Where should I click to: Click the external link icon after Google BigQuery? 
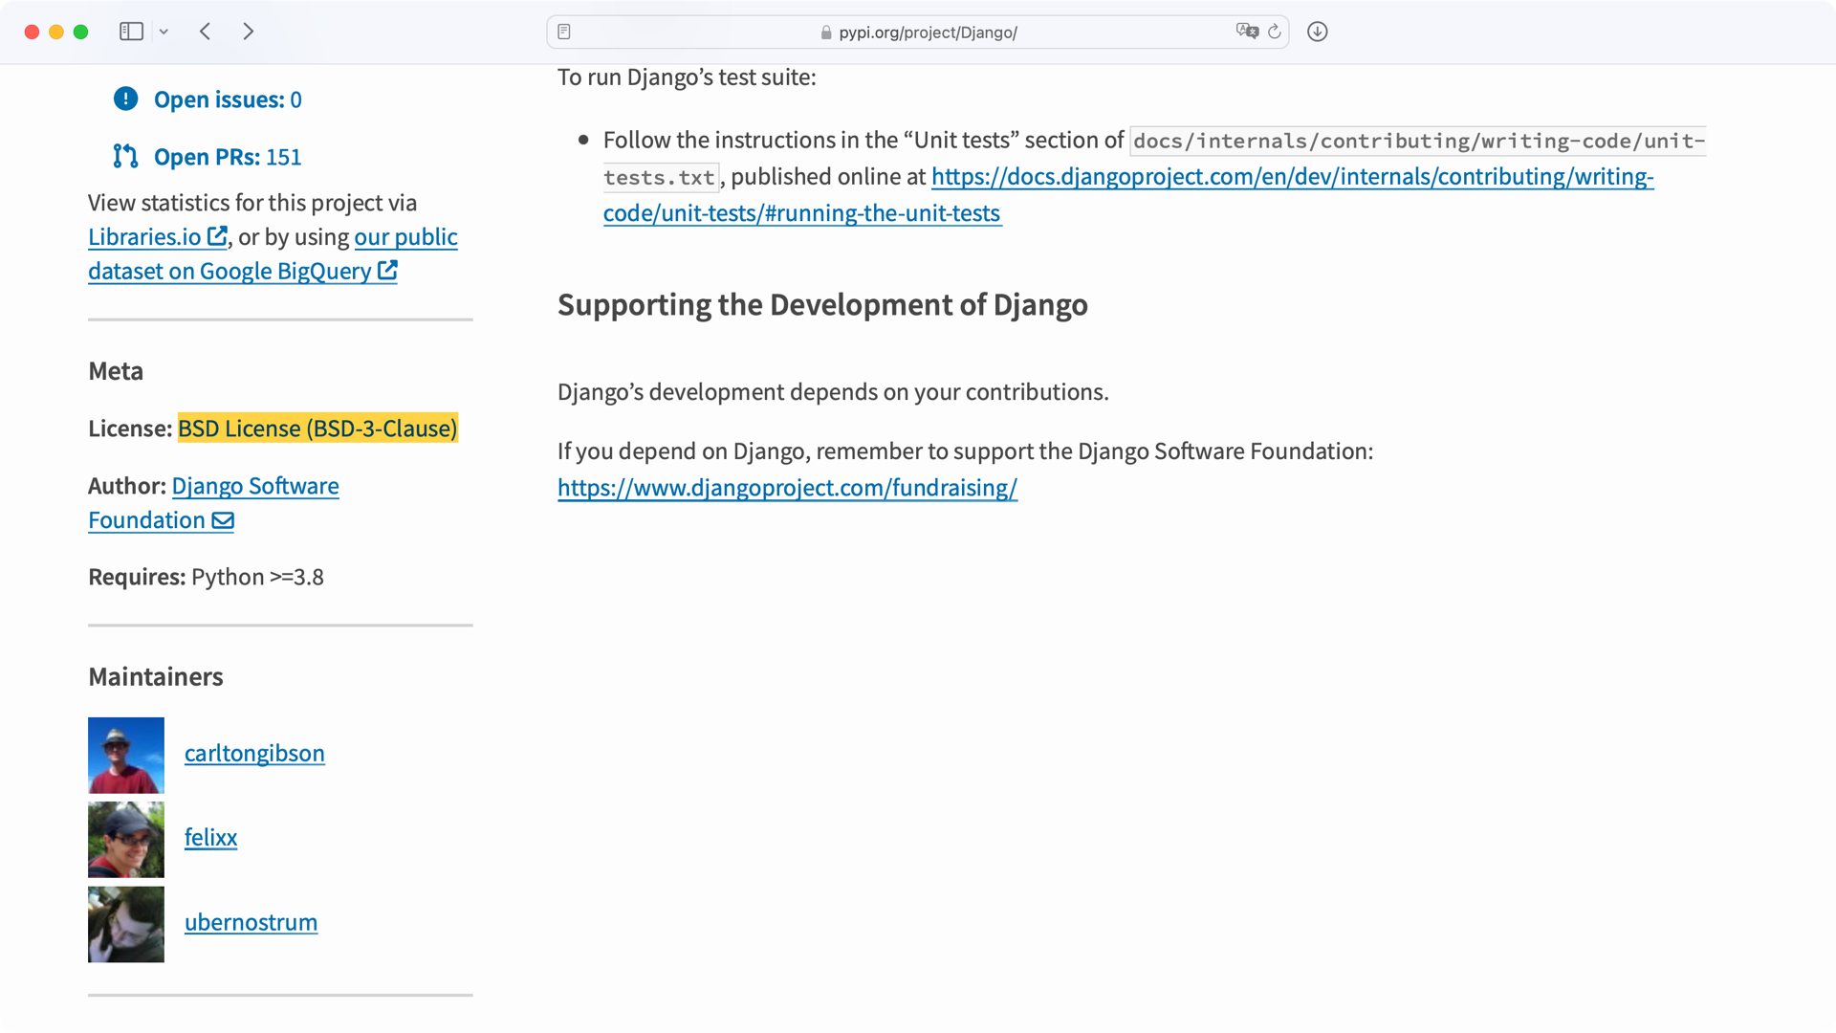(387, 270)
